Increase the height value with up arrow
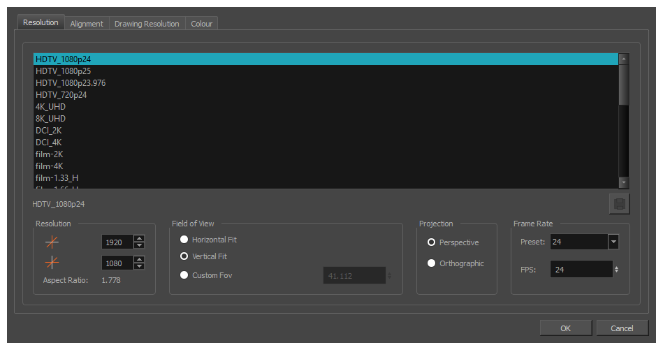 tap(139, 259)
